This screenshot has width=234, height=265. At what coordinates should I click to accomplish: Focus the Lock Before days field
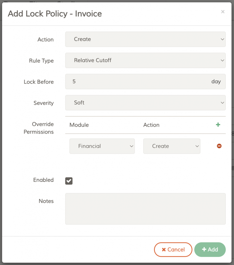point(146,82)
